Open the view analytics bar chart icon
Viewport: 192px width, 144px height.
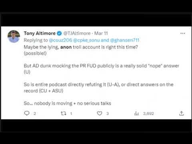tap(136, 113)
